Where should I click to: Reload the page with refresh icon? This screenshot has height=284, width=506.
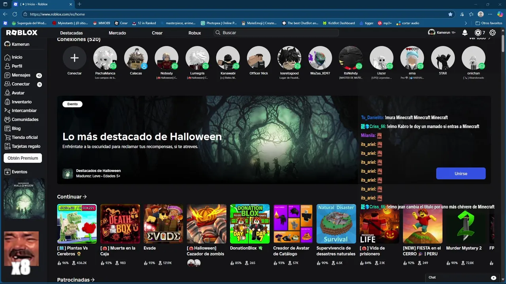point(15,14)
